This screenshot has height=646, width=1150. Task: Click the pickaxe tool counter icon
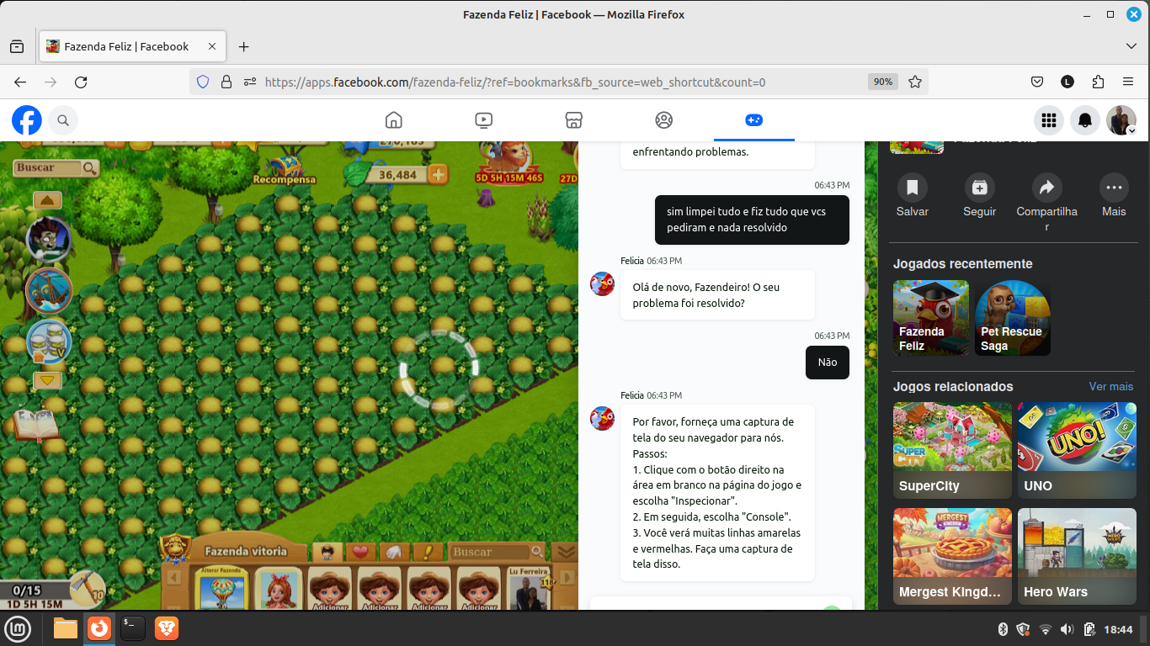pyautogui.click(x=87, y=588)
